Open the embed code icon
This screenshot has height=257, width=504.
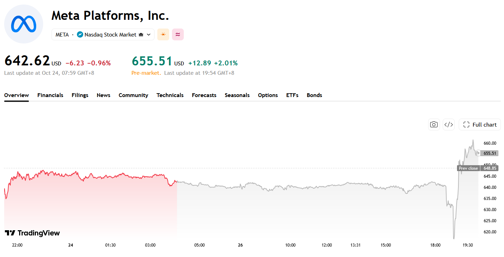coord(449,125)
